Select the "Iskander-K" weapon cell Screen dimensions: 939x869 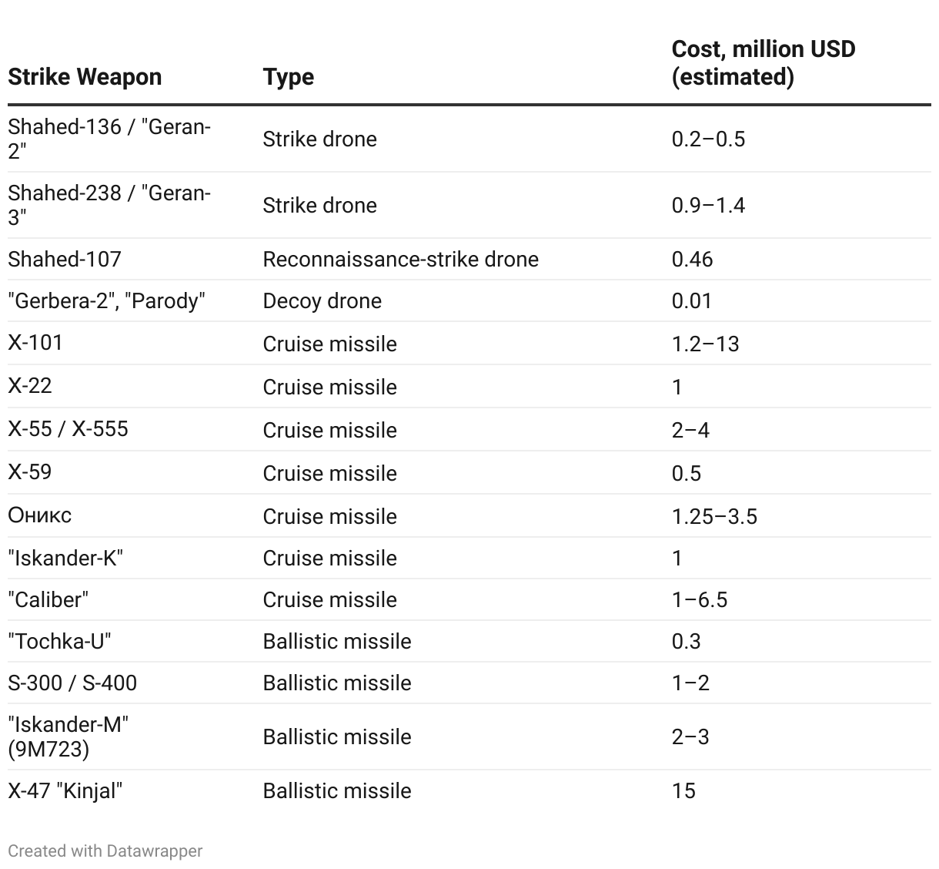[65, 558]
